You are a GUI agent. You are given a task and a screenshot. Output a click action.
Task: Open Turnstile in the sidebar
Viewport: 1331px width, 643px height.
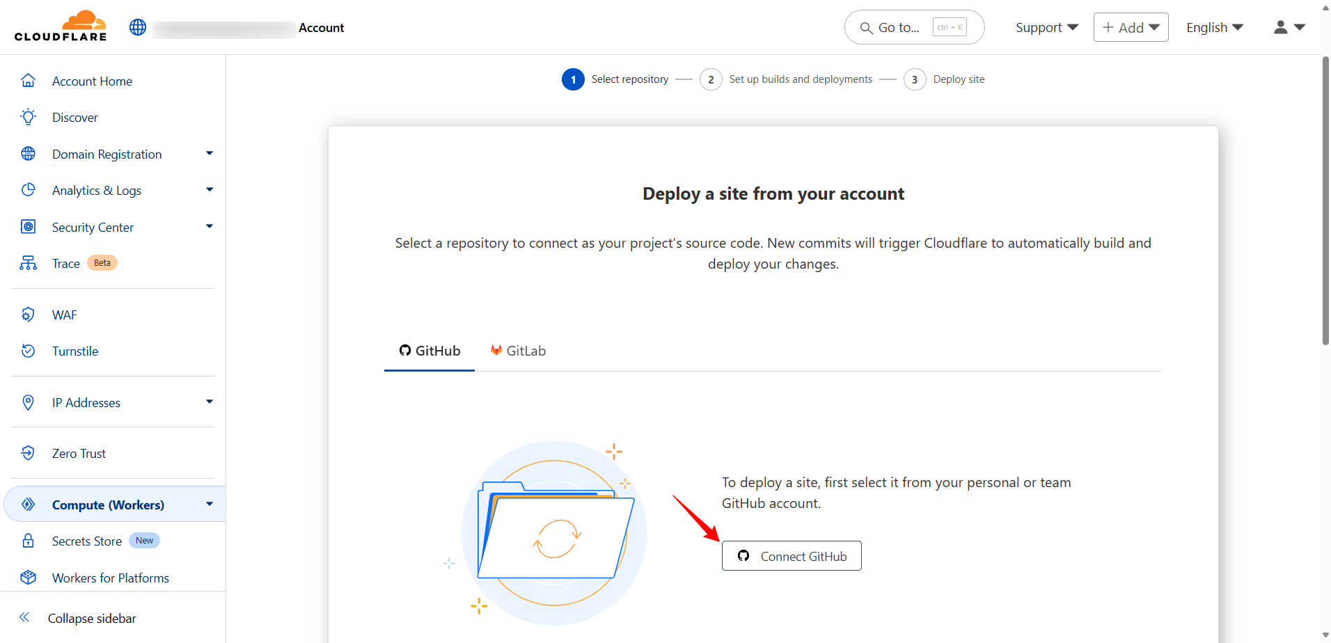[x=74, y=351]
